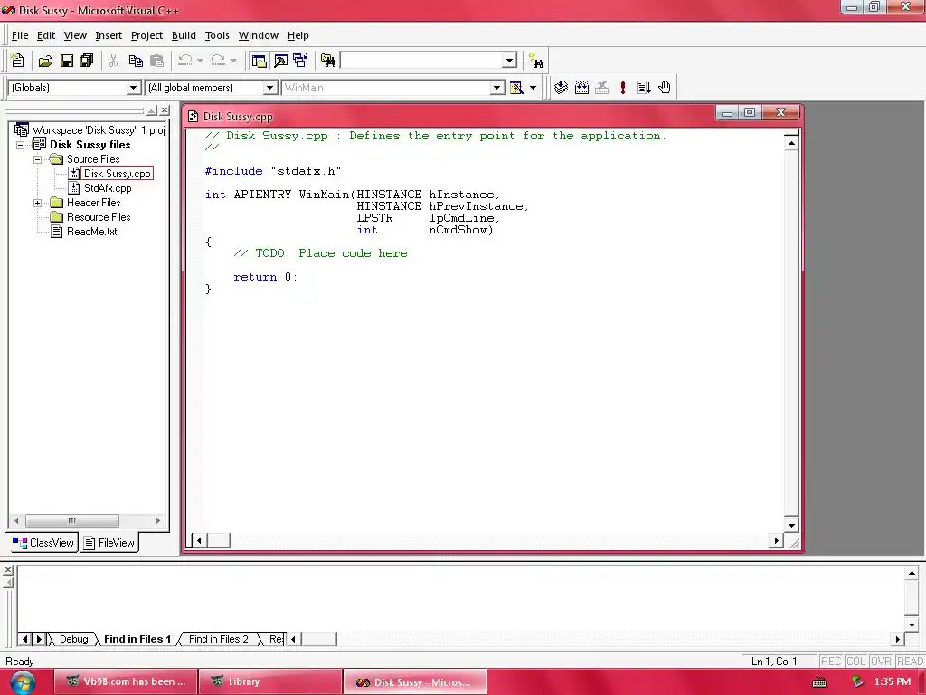Collapse the Disk Sussy files tree node
The height and width of the screenshot is (695, 926).
pos(21,145)
